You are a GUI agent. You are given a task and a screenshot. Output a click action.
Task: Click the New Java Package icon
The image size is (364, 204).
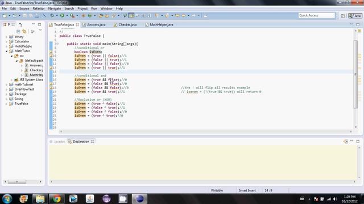click(84, 15)
